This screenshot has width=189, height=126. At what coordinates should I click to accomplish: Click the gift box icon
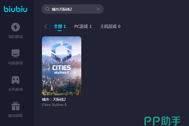click(16, 106)
